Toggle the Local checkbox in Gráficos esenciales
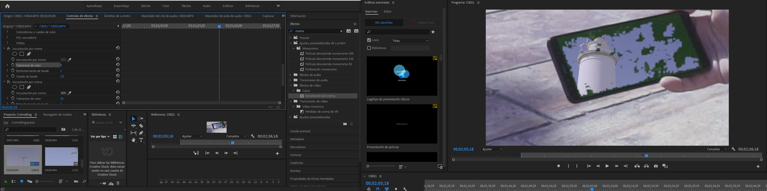The width and height of the screenshot is (767, 191). pyautogui.click(x=369, y=40)
